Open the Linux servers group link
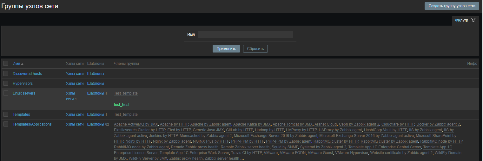 tap(24, 93)
